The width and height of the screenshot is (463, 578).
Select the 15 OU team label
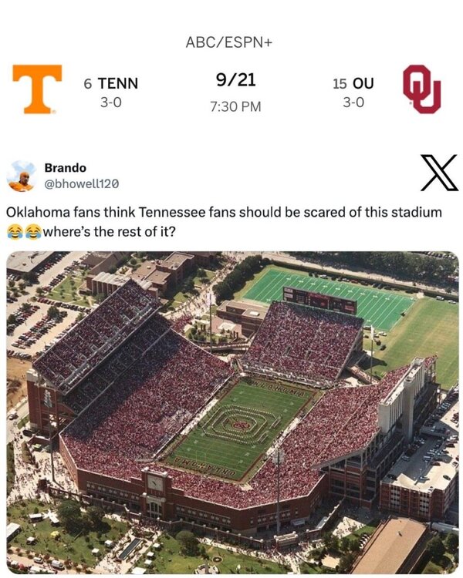(x=353, y=83)
